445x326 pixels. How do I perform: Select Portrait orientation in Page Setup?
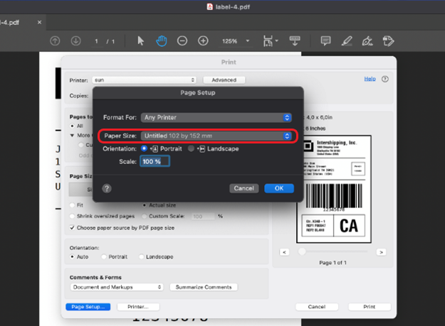144,148
